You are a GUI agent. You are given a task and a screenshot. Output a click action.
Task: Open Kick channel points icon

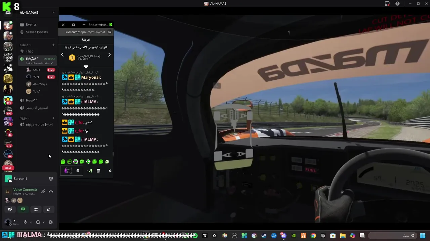[90, 171]
